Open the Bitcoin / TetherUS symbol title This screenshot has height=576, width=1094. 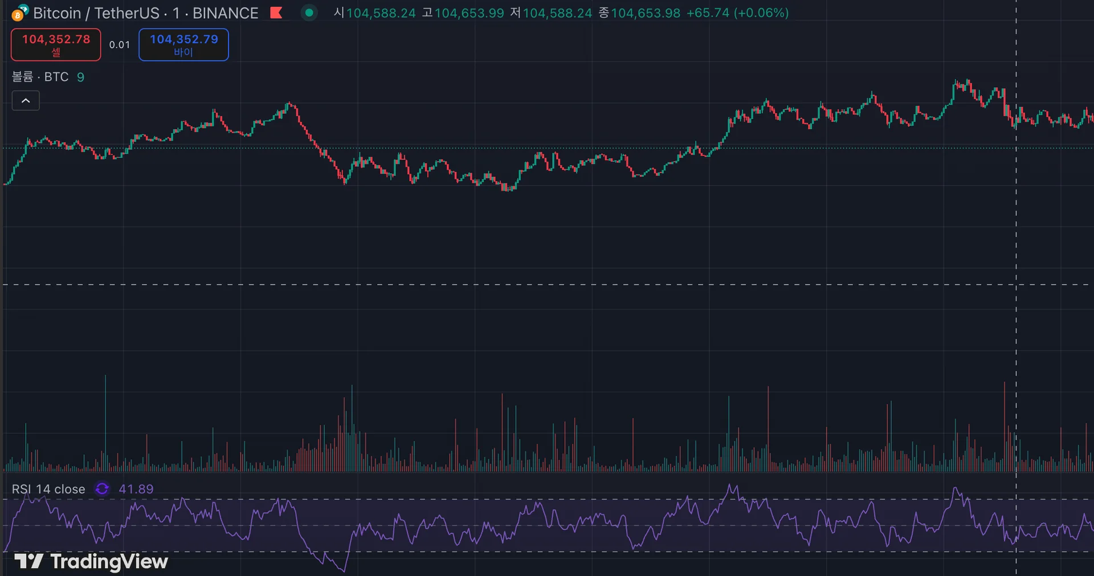[x=96, y=13]
